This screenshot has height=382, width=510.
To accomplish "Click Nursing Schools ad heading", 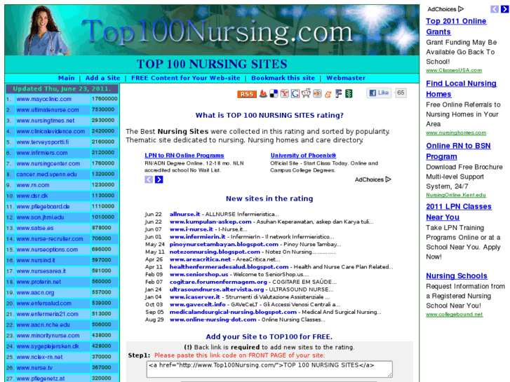I will (x=457, y=275).
